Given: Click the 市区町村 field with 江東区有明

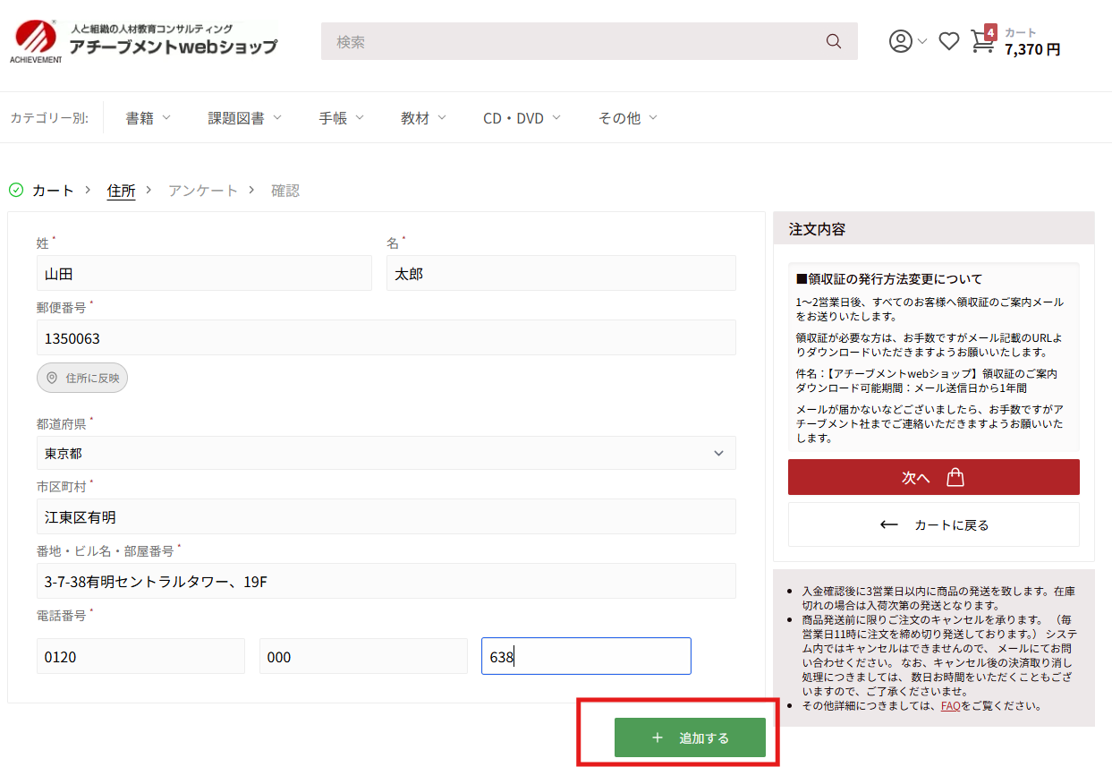Looking at the screenshot, I should [x=386, y=516].
